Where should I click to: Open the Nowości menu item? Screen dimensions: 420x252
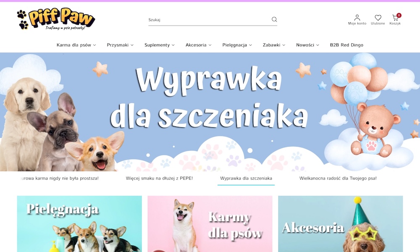(x=307, y=45)
